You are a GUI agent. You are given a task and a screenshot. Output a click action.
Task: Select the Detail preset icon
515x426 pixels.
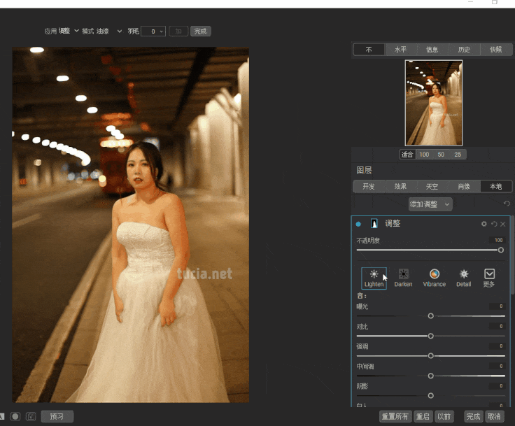coord(463,275)
